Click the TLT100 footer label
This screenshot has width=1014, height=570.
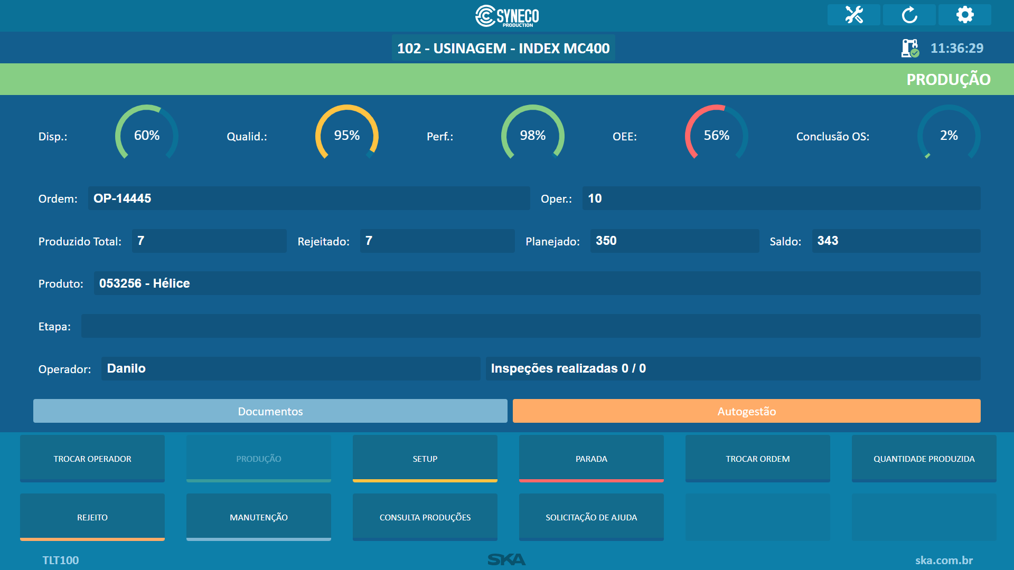[x=61, y=560]
